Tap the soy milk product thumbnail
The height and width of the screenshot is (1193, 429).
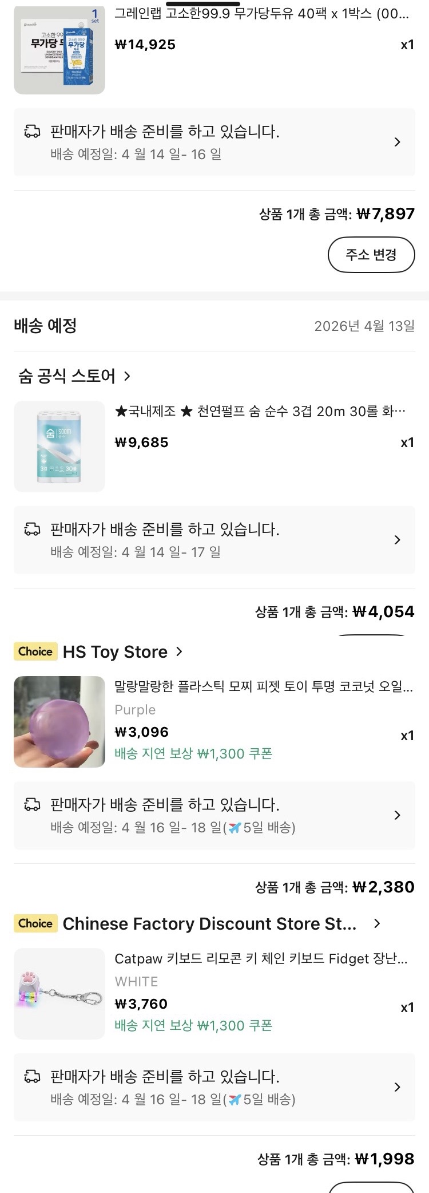pyautogui.click(x=59, y=49)
